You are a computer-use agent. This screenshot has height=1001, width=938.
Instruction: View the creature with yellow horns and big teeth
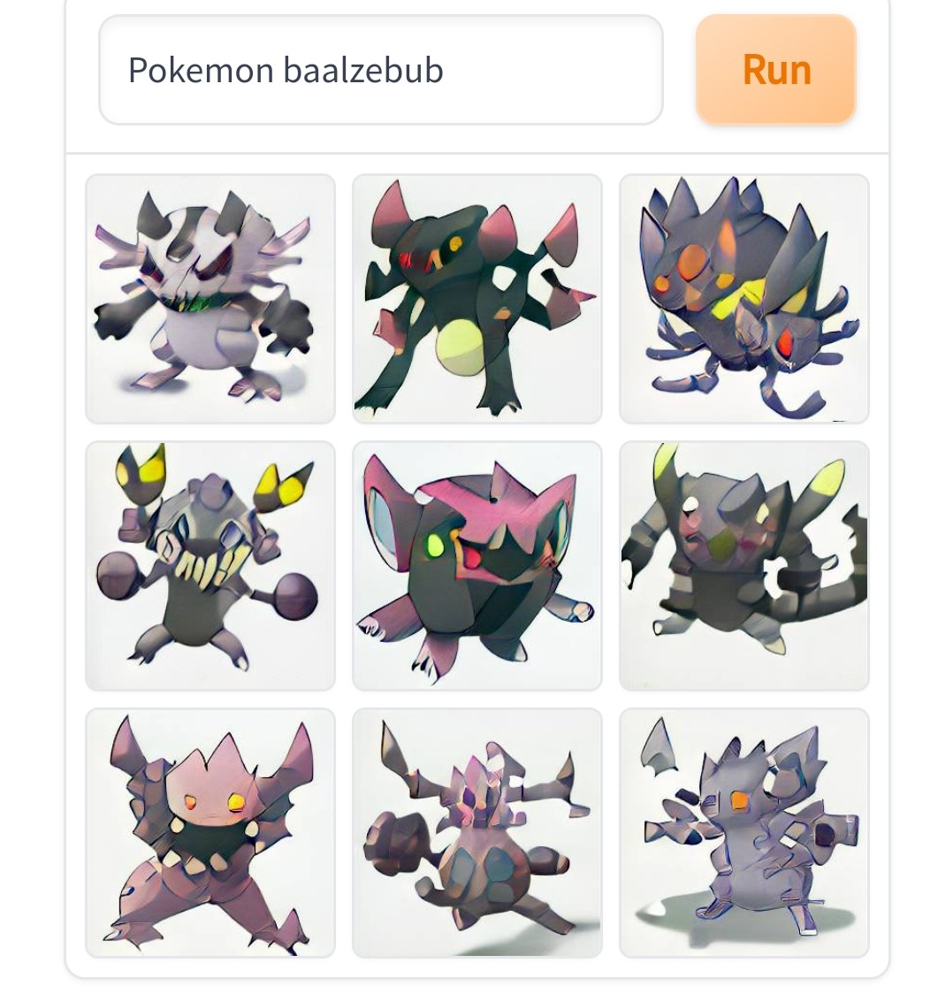tap(210, 566)
